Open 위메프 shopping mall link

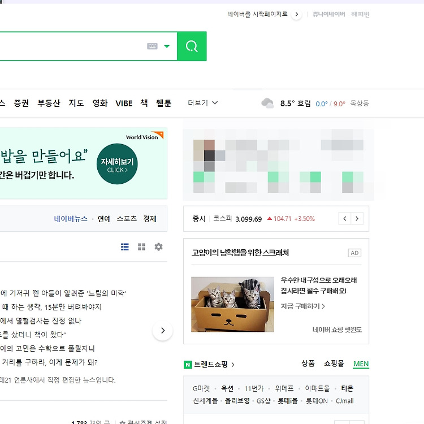tap(284, 388)
